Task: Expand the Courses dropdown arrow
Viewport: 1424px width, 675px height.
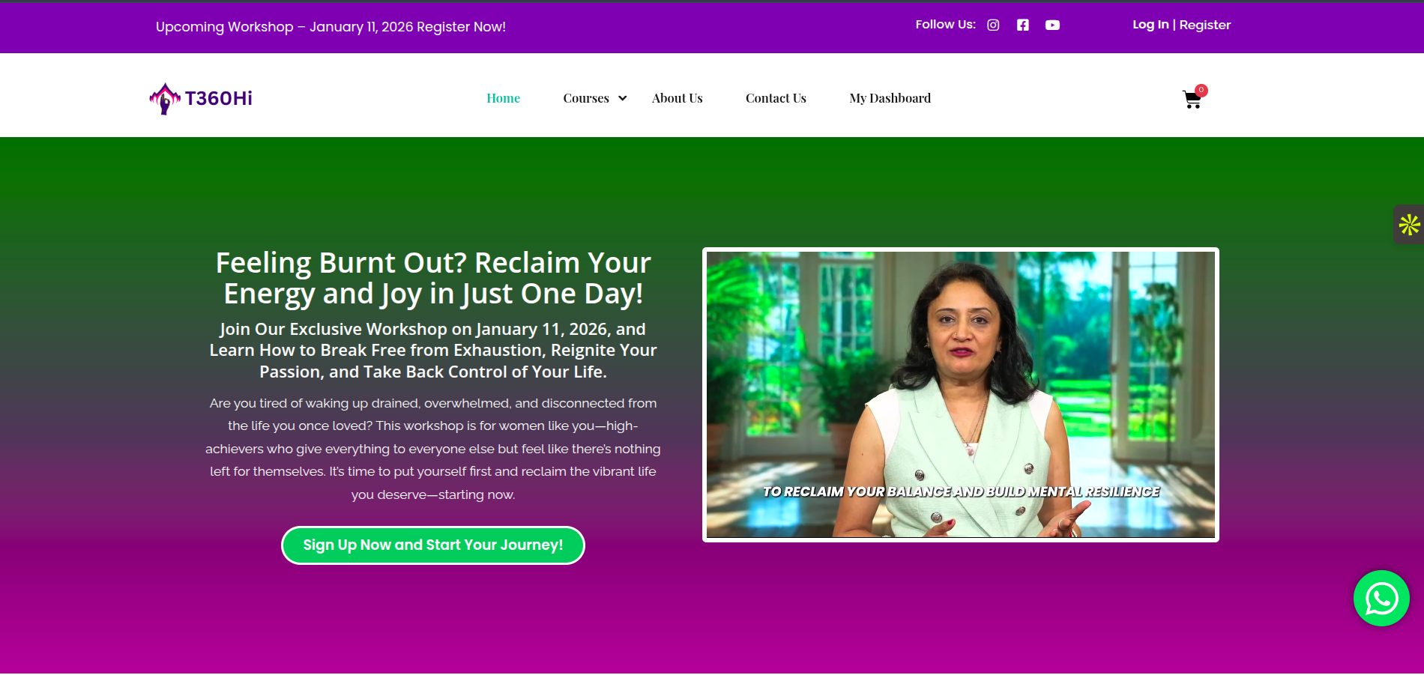Action: coord(622,98)
